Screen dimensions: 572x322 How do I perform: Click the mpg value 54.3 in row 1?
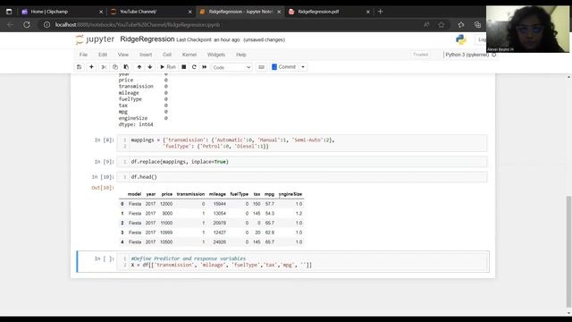click(x=270, y=214)
